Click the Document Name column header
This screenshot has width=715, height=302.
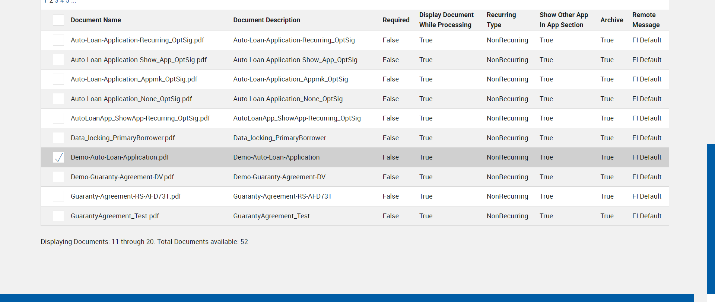click(96, 20)
